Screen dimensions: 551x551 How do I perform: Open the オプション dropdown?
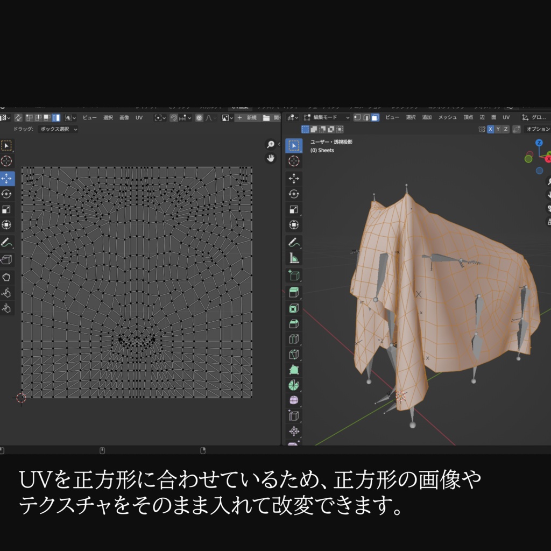pyautogui.click(x=538, y=129)
